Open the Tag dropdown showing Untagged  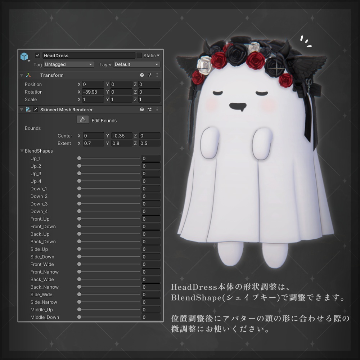(x=68, y=64)
